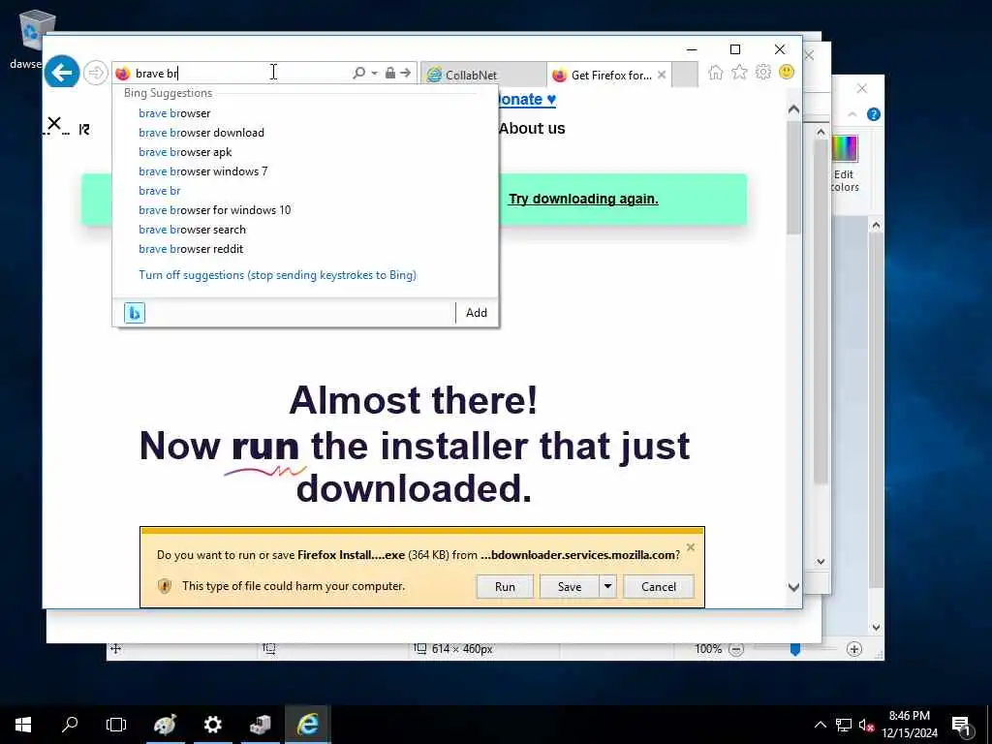Select suggestion 'brave browser for windows 10'
The image size is (992, 744).
tap(214, 210)
